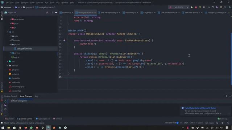Click the gutter icon beside constructor line
Screen dimensions: 232x130
(64, 40)
